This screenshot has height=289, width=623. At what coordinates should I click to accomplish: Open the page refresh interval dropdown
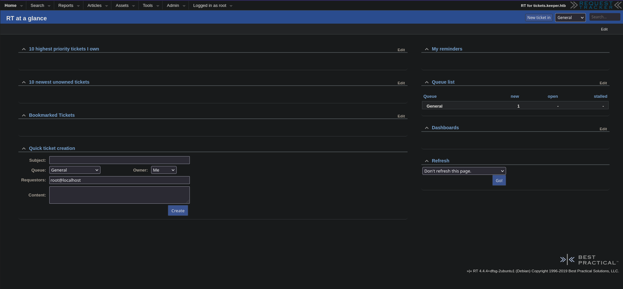(464, 171)
